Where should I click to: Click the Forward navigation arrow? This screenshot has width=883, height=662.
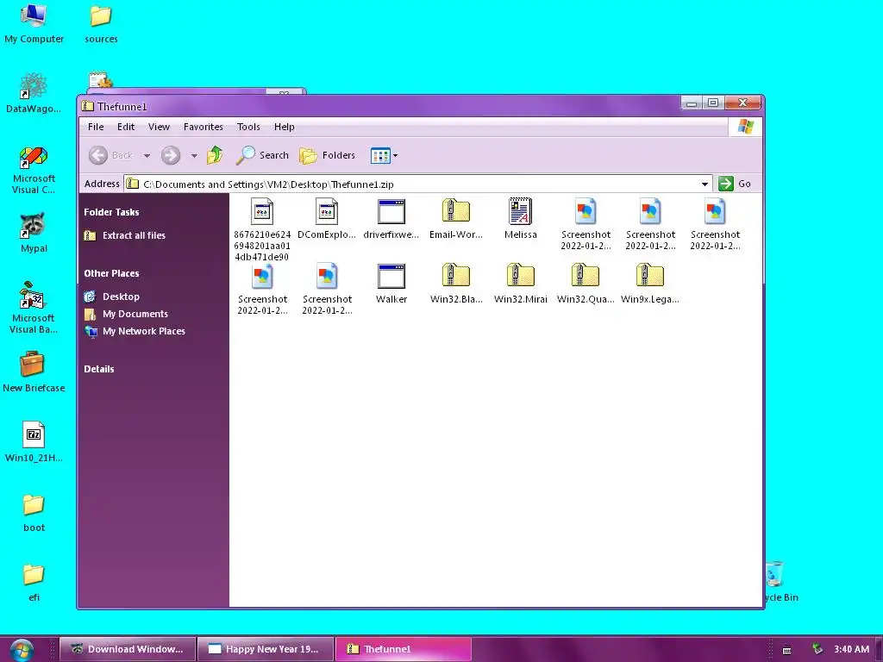pyautogui.click(x=171, y=155)
